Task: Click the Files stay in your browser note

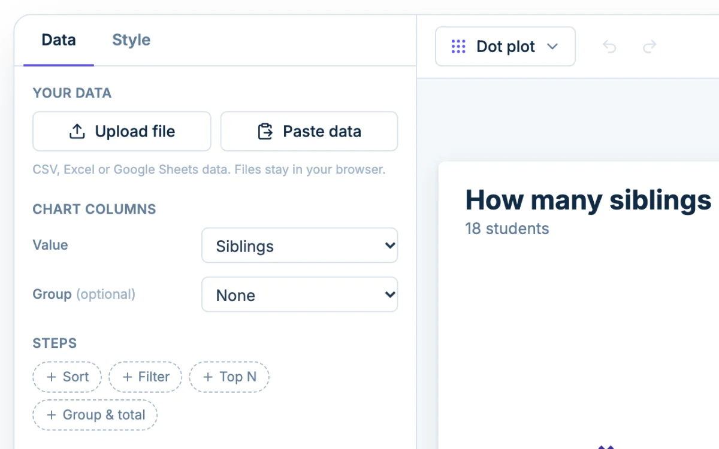Action: [x=310, y=169]
